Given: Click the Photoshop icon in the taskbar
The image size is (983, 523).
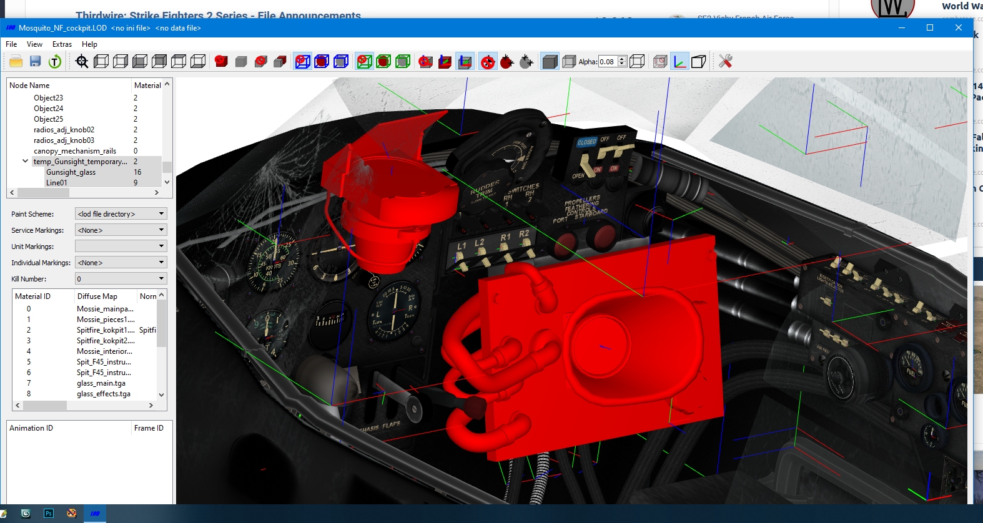Looking at the screenshot, I should 49,514.
